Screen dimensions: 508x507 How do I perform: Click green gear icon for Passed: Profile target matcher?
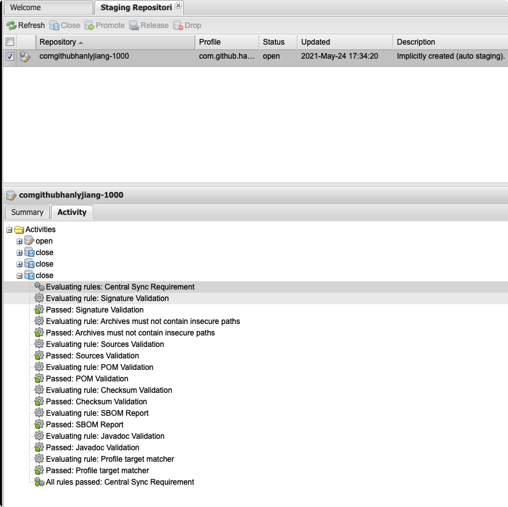39,471
